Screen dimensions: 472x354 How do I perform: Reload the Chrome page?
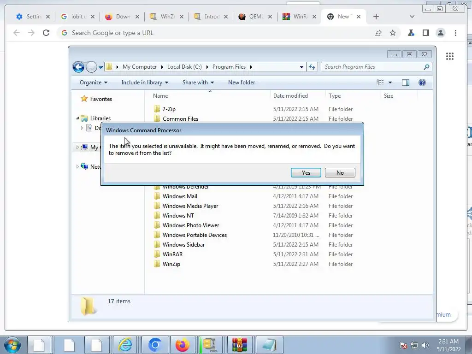click(x=46, y=33)
